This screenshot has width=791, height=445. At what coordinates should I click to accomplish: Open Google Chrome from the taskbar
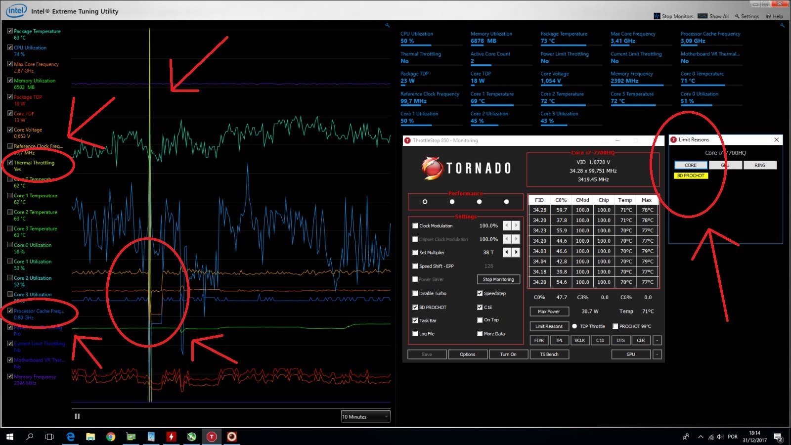111,437
